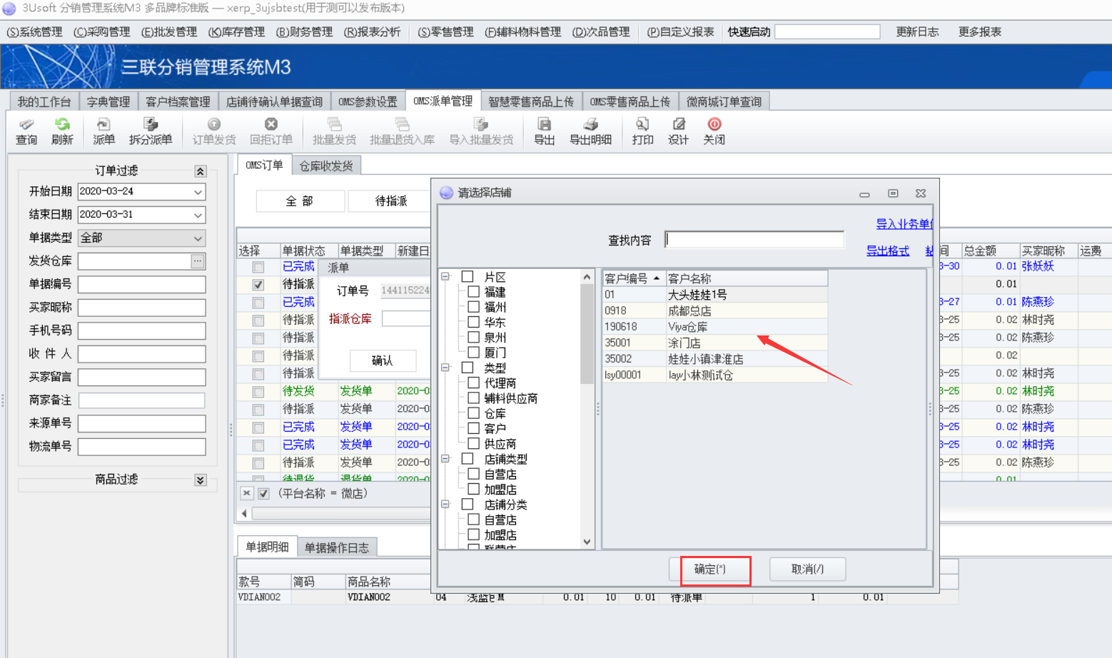Switch to the 单据操作日志 tab

tap(337, 547)
